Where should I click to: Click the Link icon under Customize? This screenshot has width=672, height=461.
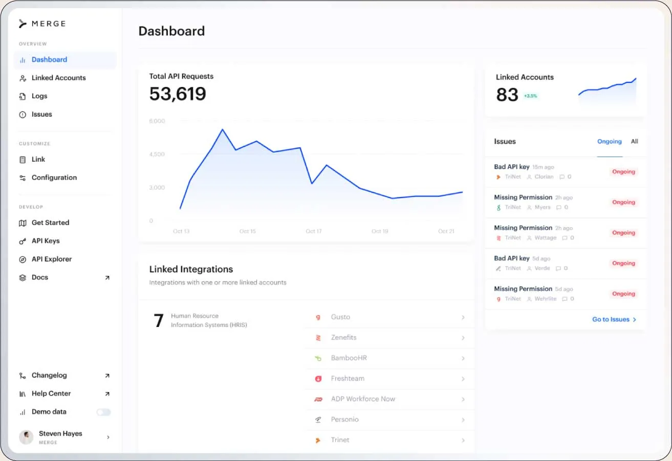coord(23,160)
